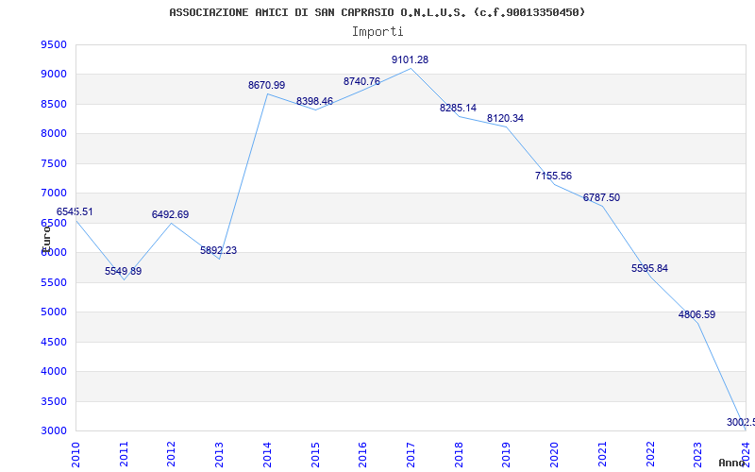
Task: Click y-axis value 6500
Action: tap(54, 223)
